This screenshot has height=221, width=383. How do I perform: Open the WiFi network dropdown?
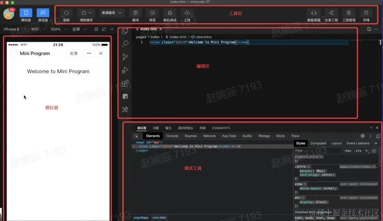(38, 29)
